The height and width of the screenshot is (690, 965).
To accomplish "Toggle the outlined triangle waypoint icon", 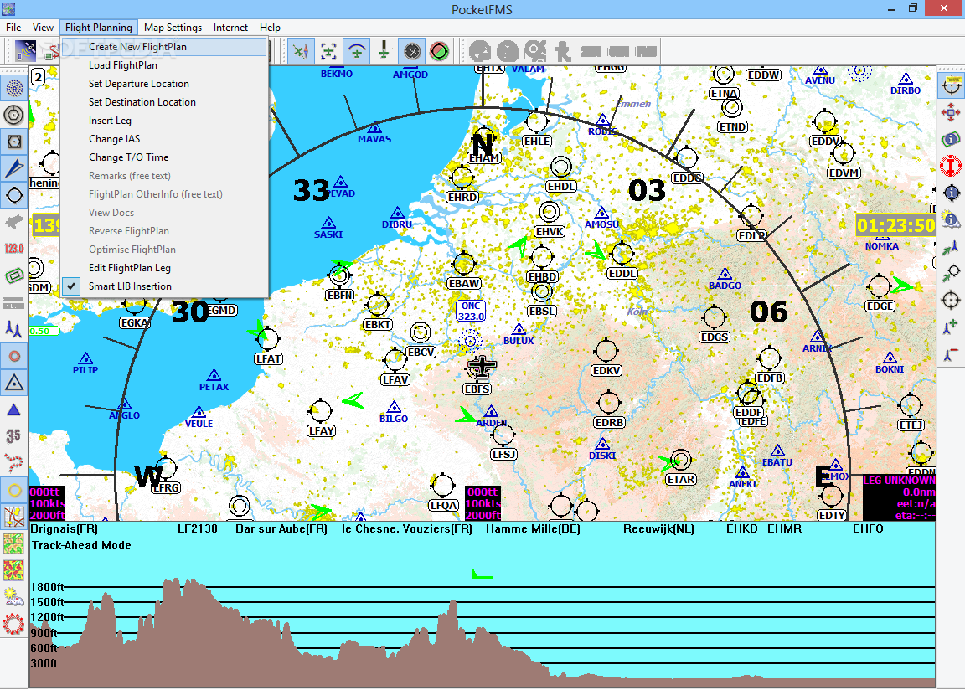I will click(x=14, y=383).
